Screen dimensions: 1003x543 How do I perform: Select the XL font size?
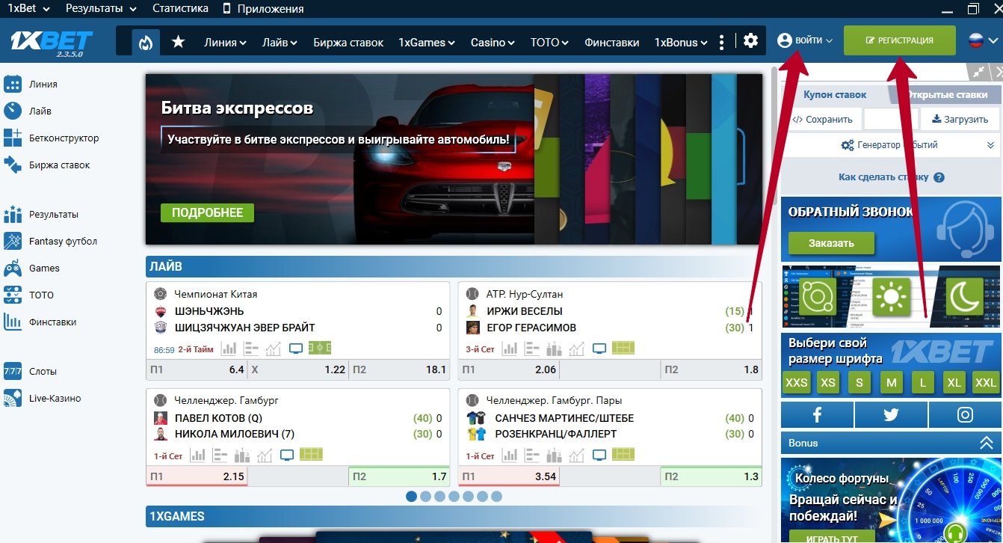coord(954,383)
